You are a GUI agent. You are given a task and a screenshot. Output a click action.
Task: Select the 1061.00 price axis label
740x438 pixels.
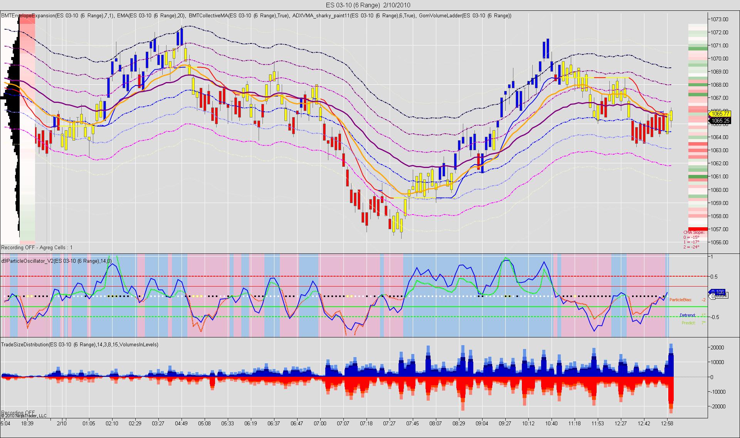tap(719, 176)
